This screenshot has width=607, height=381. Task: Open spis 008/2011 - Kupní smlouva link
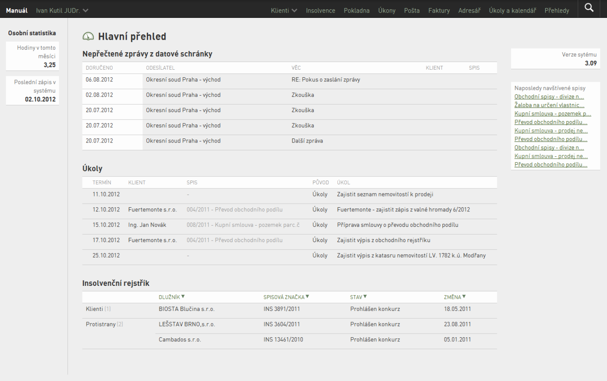point(243,225)
